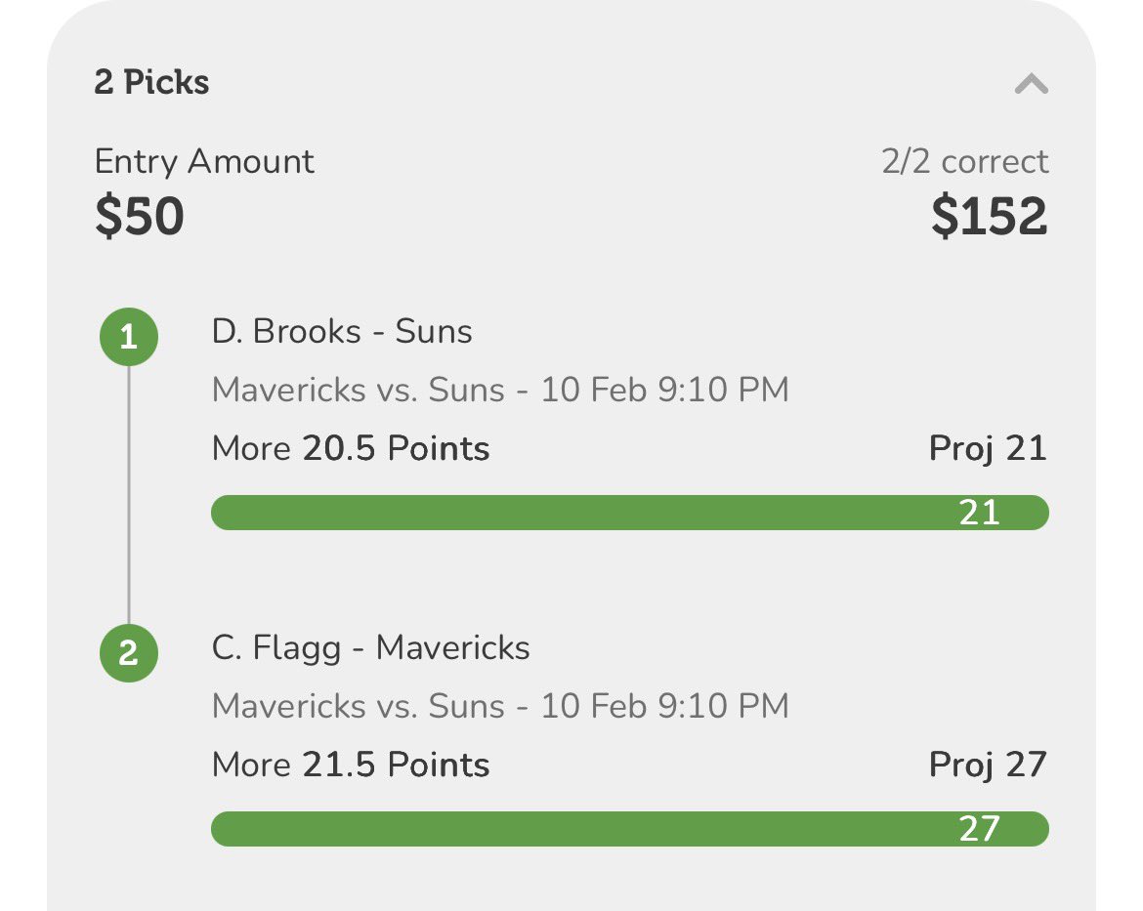Click the 21 value on Brooks bar
The height and width of the screenshot is (911, 1143).
pyautogui.click(x=979, y=513)
